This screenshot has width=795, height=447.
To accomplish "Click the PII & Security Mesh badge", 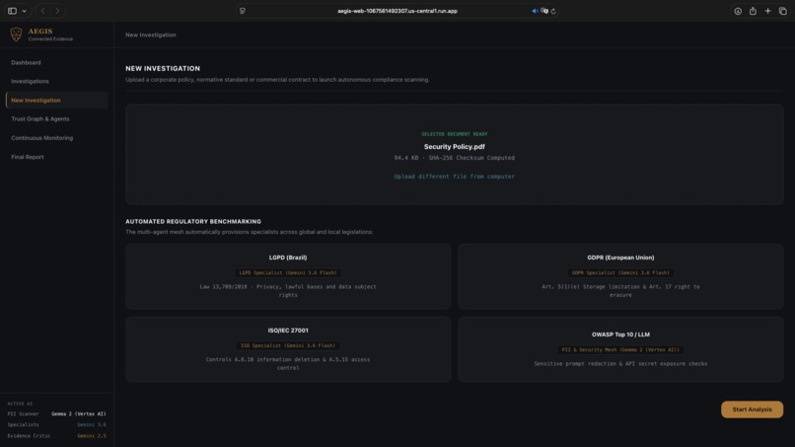I will [x=620, y=349].
